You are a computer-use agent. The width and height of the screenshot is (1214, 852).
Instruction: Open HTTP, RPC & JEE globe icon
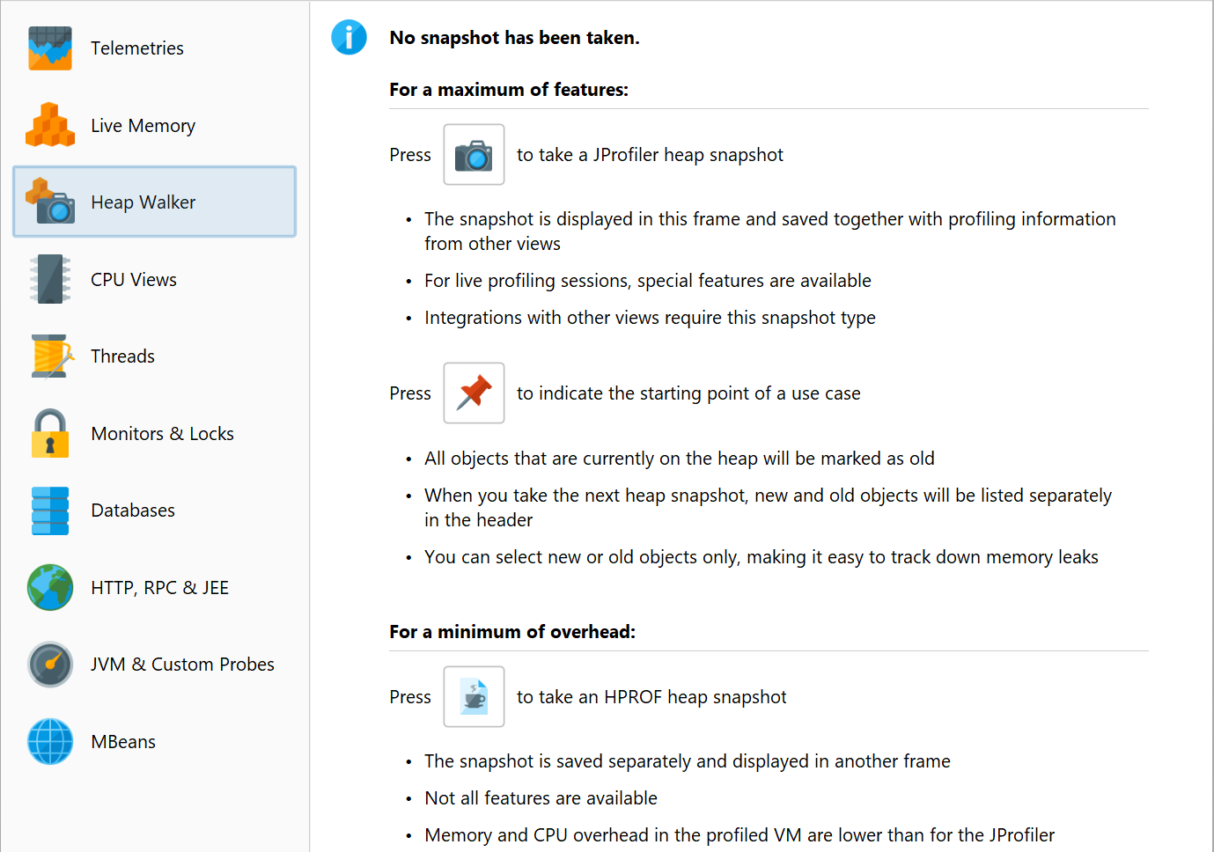click(50, 587)
